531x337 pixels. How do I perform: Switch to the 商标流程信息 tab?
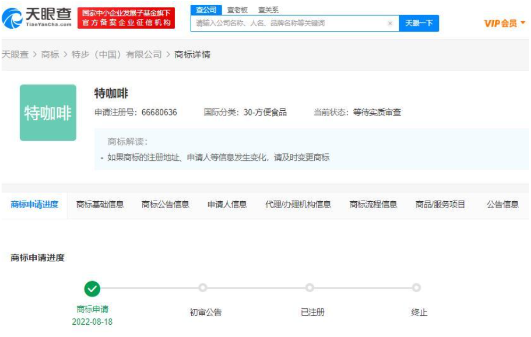(373, 204)
